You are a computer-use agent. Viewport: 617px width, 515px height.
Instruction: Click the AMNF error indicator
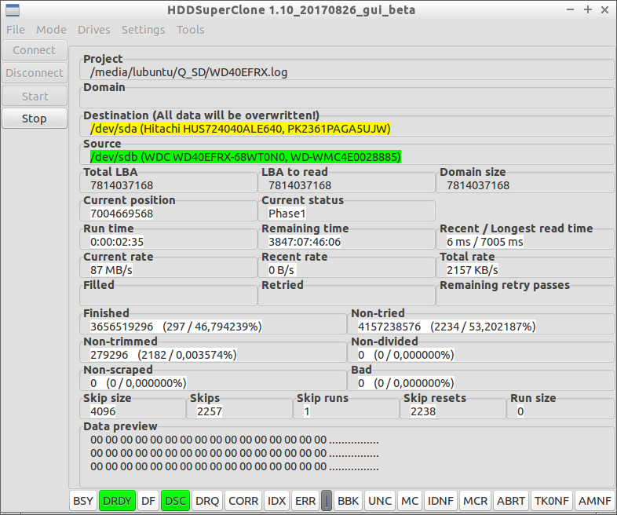(x=594, y=501)
